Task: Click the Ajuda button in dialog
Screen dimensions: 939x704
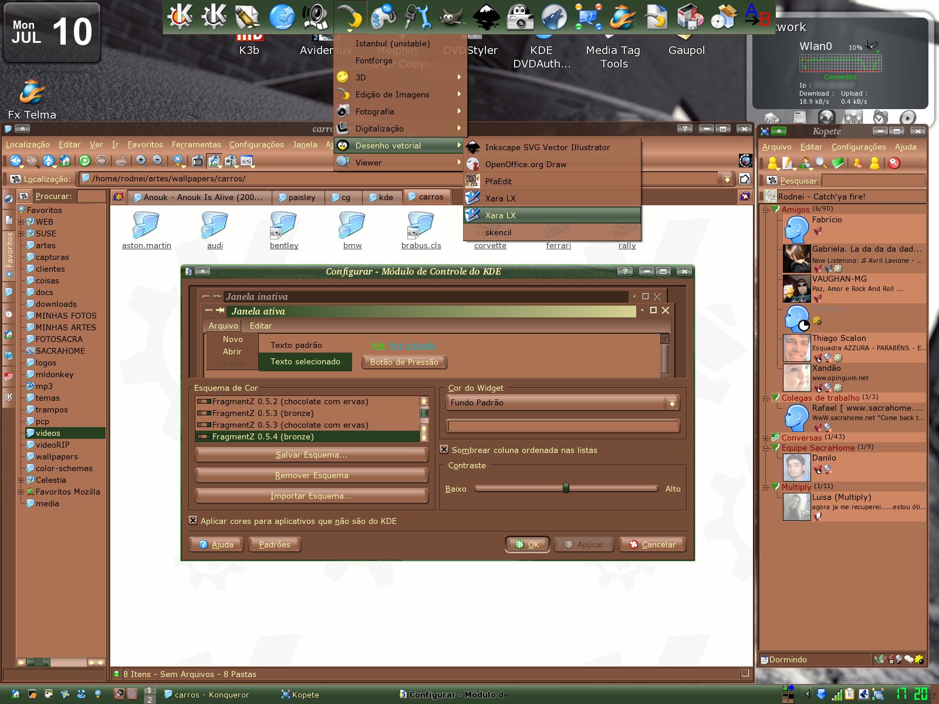Action: pos(216,544)
